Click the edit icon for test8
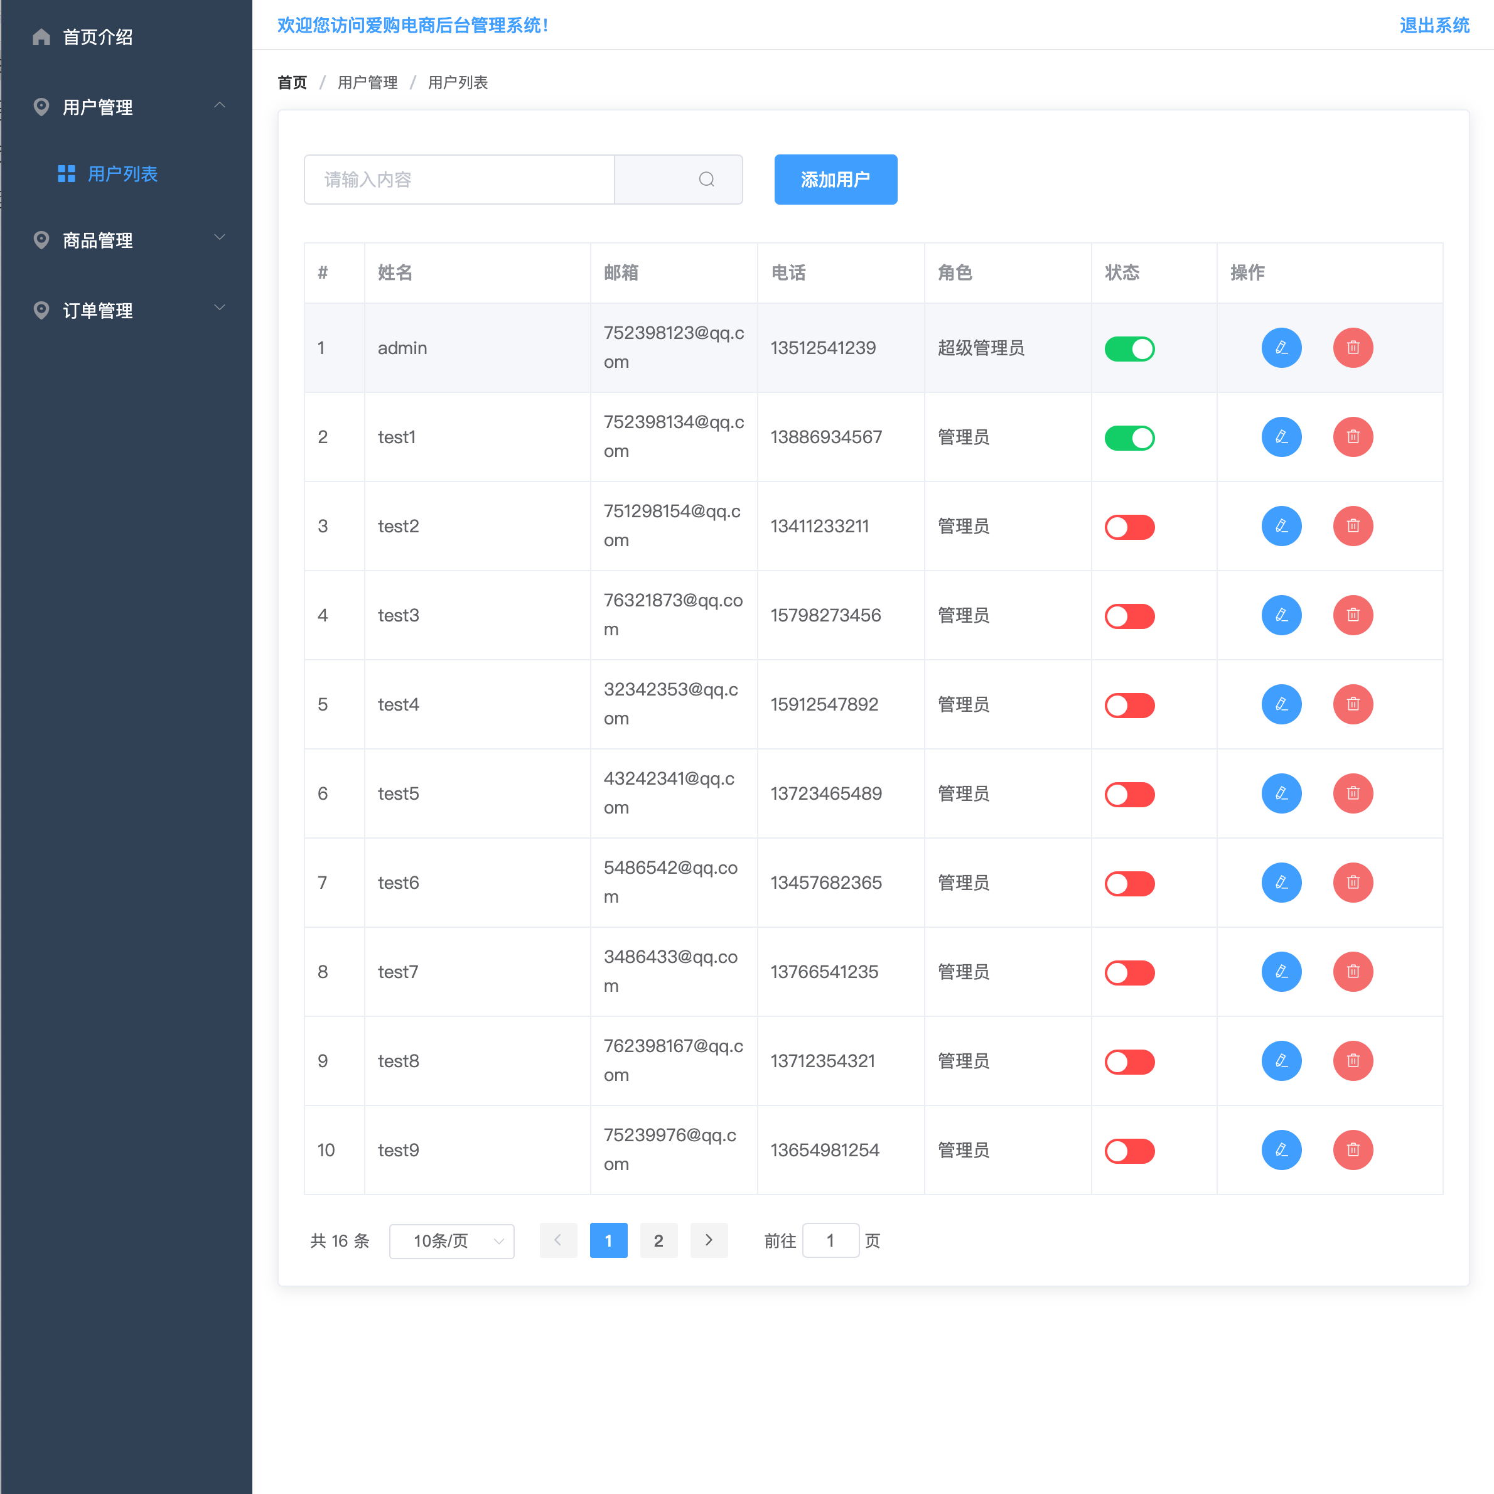1494x1494 pixels. pos(1281,1061)
